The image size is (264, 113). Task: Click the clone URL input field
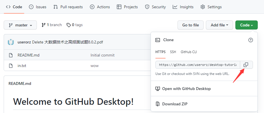pos(198,65)
